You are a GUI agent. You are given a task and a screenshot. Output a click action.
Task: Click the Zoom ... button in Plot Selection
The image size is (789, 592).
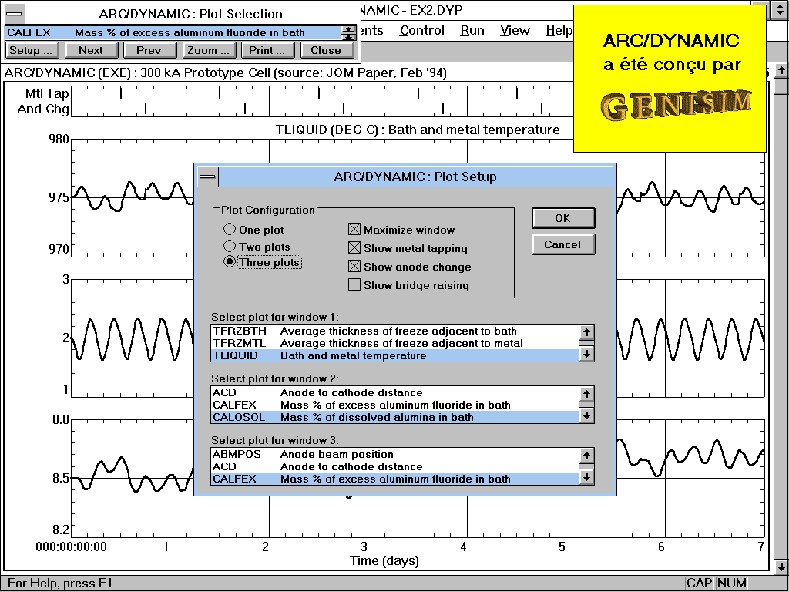tap(208, 50)
